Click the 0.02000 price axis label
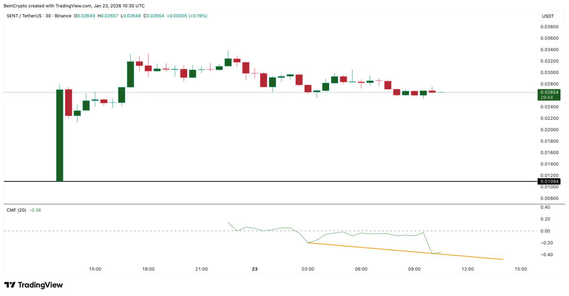 tap(549, 130)
